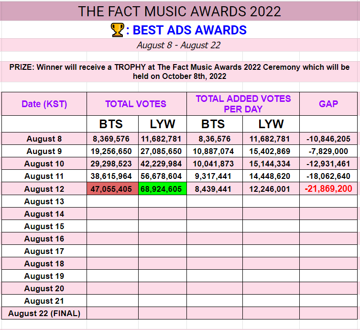
Task: Select the 'Date (KST)' header cell
Action: 44,104
